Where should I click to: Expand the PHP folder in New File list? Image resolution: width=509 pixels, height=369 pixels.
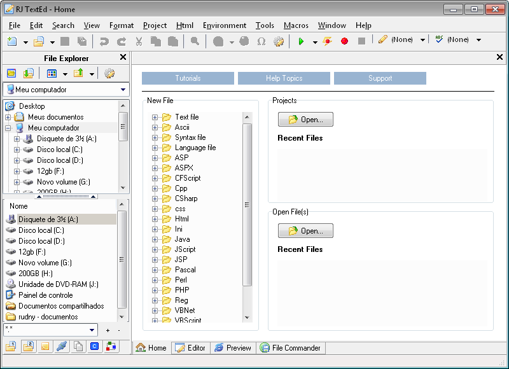(x=155, y=290)
